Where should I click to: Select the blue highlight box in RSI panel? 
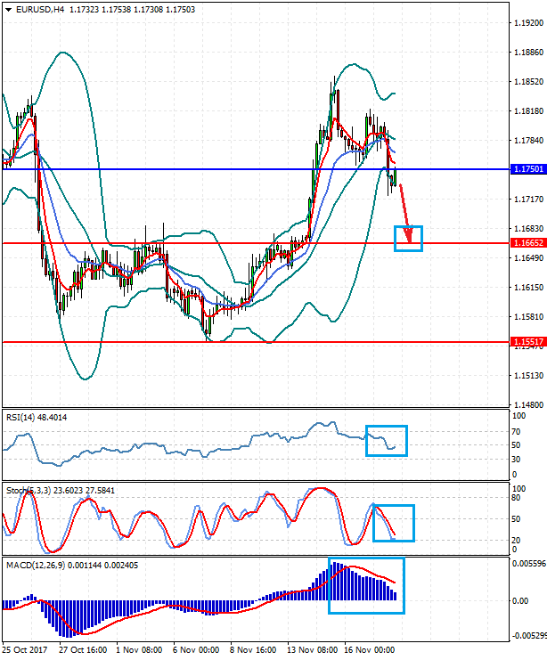tap(386, 441)
